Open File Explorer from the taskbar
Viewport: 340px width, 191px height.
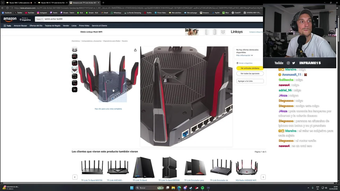(173, 188)
